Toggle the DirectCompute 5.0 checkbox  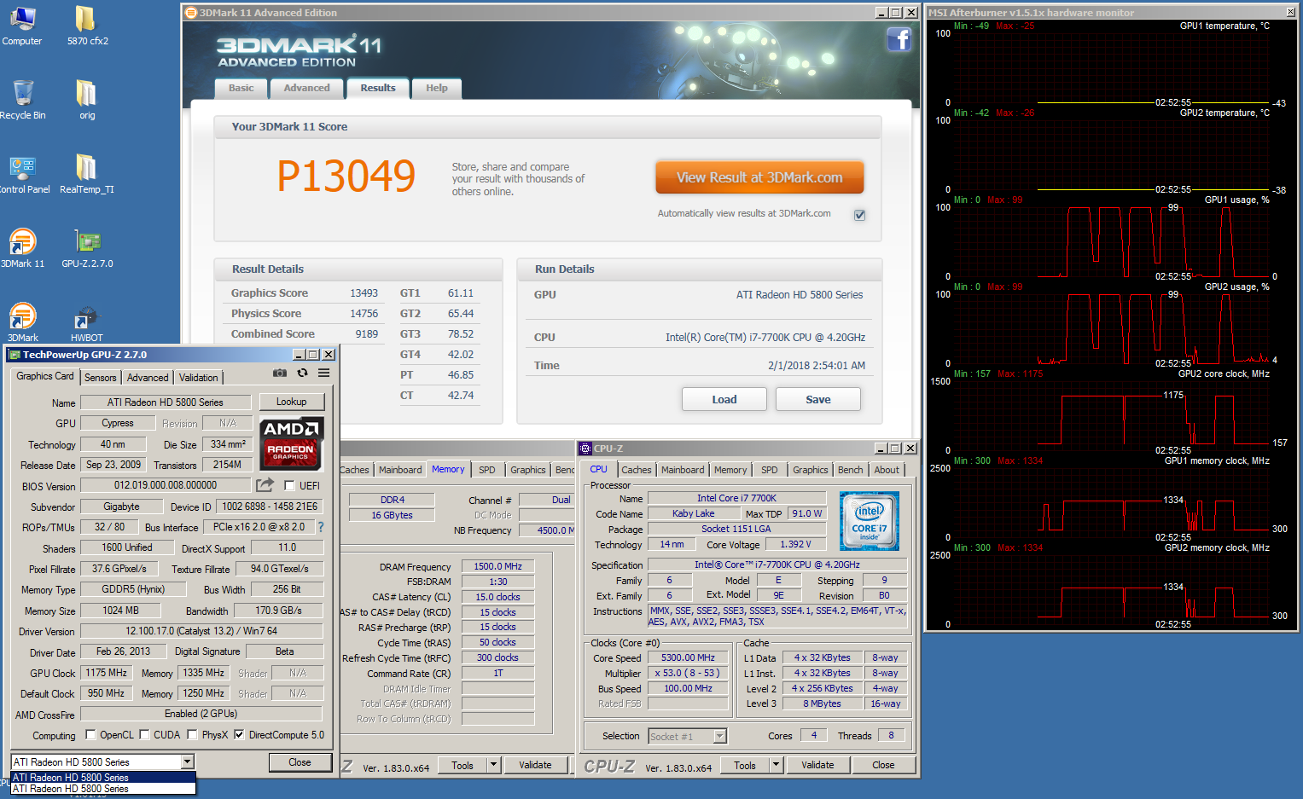click(240, 735)
